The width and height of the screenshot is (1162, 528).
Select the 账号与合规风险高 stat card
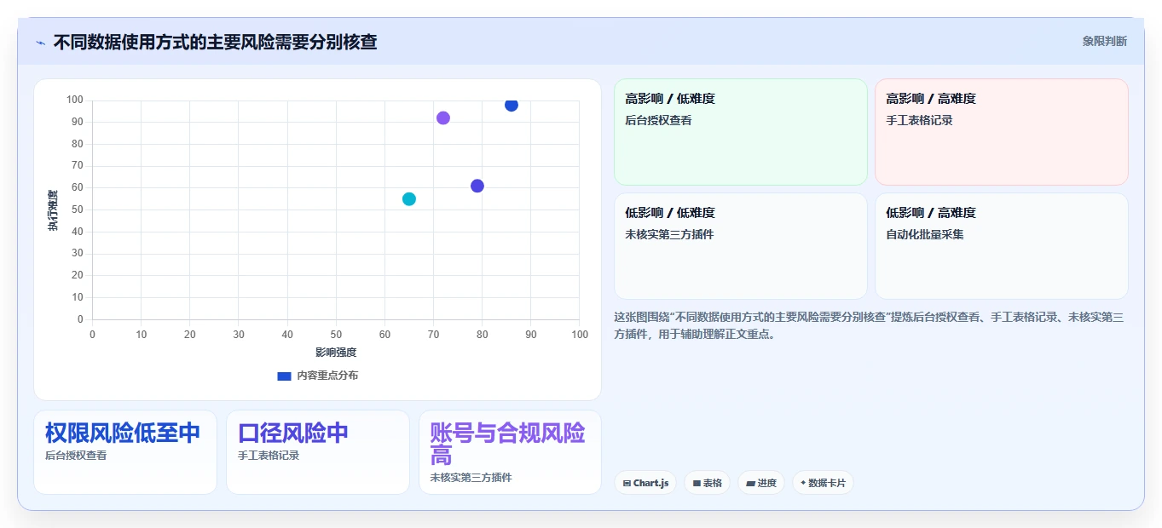pos(510,452)
